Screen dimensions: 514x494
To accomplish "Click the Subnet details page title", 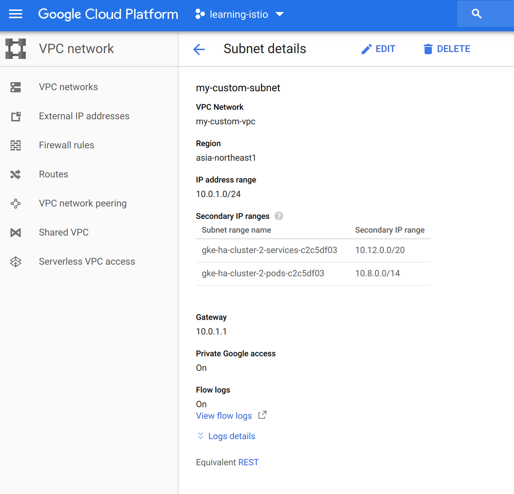I will click(265, 49).
